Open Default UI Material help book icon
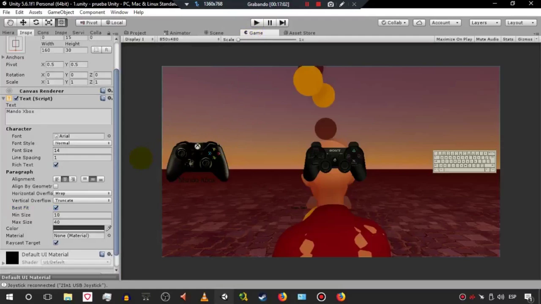Screen dimensions: 541x304 point(102,254)
